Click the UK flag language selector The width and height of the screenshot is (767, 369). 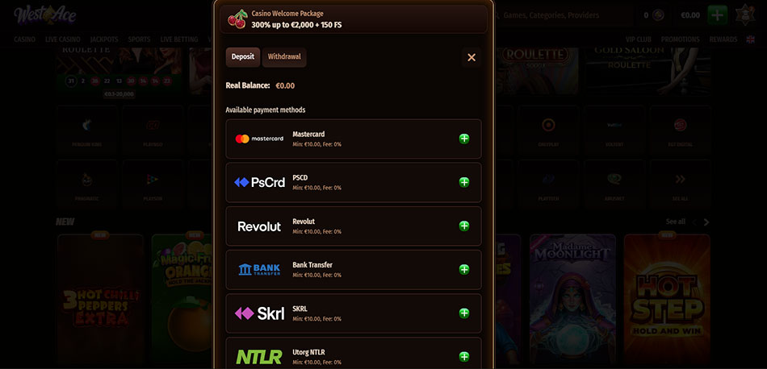click(x=750, y=39)
